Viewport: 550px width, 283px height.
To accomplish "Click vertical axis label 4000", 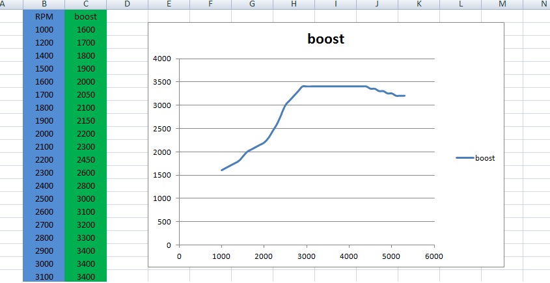I will click(x=162, y=59).
